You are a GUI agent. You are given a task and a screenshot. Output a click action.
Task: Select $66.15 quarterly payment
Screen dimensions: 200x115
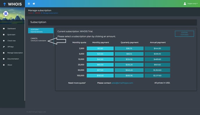(129, 54)
